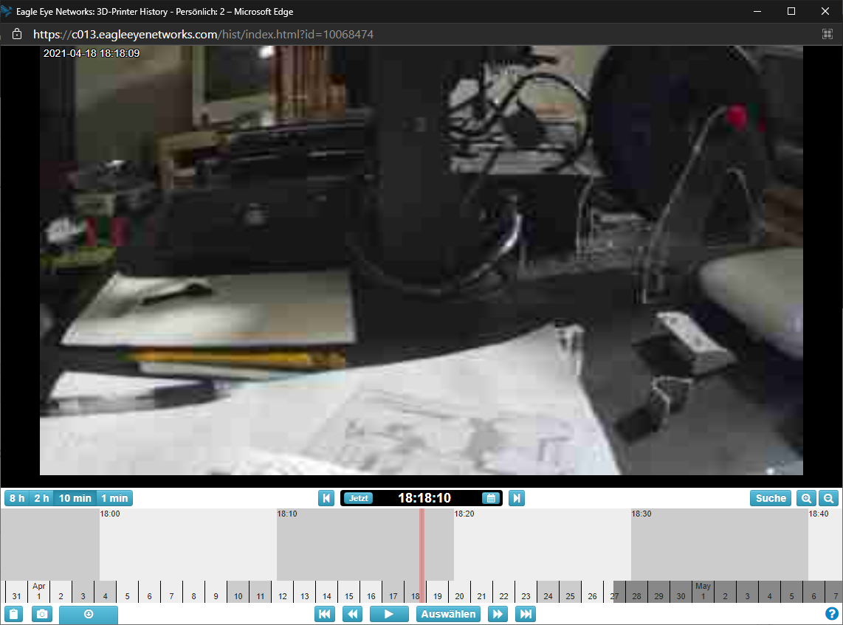This screenshot has width=843, height=625.
Task: Click the rewind playback button
Action: 353,614
